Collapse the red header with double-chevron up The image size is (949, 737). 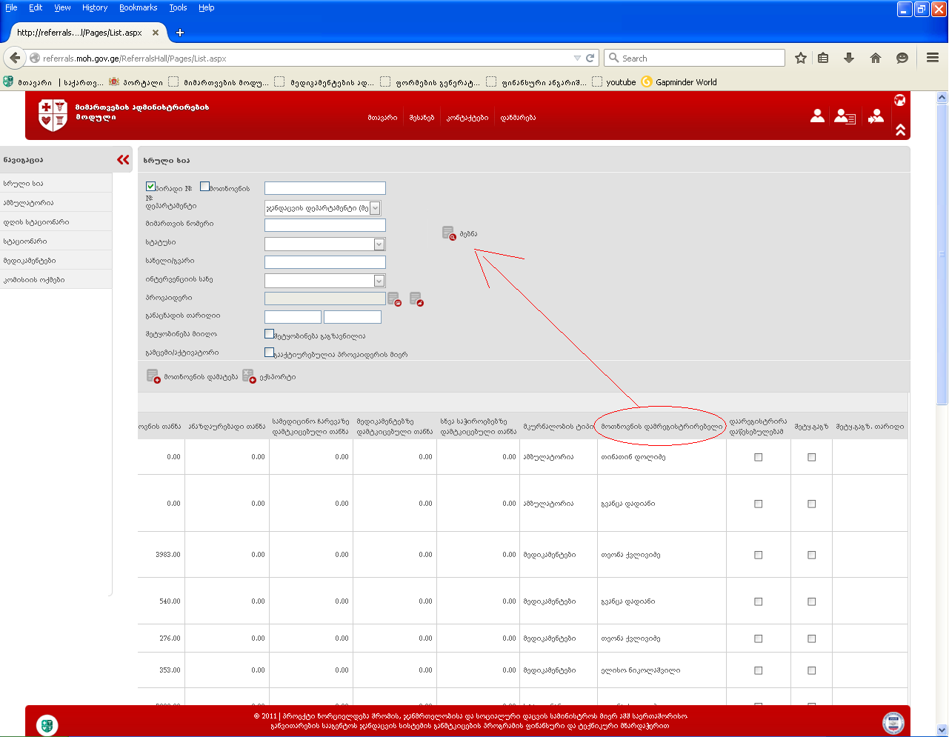tap(900, 130)
